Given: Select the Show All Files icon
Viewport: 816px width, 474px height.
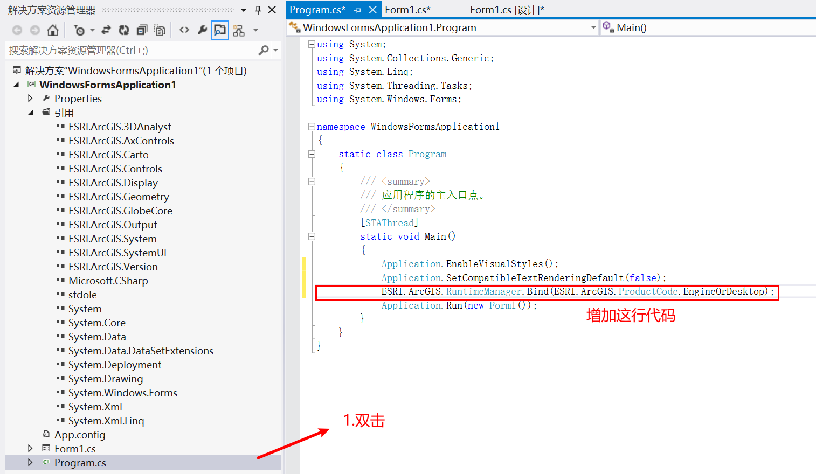Looking at the screenshot, I should pos(160,30).
